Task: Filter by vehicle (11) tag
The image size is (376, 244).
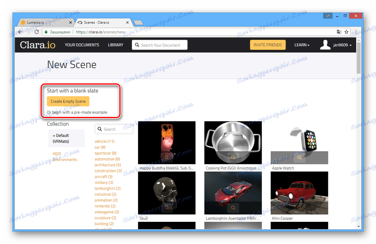Action: tap(104, 141)
